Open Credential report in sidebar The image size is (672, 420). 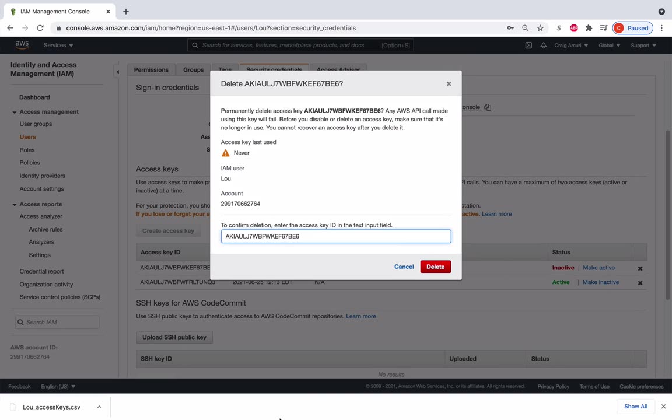41,271
